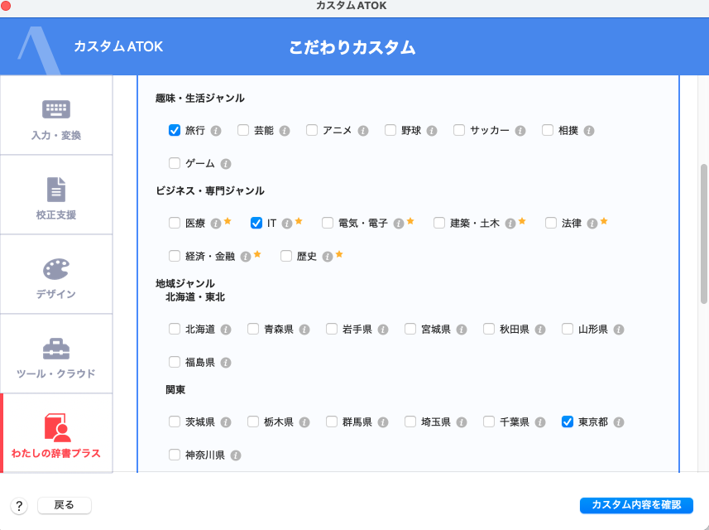
Task: Tick the 宮城県 checkbox
Action: click(x=410, y=329)
